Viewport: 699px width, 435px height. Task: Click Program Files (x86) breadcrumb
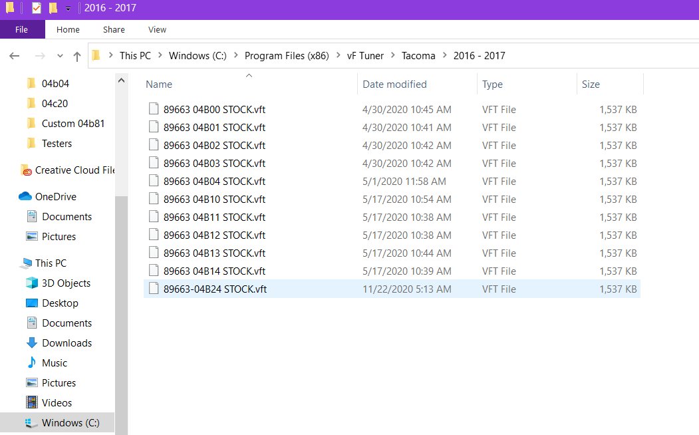[287, 56]
